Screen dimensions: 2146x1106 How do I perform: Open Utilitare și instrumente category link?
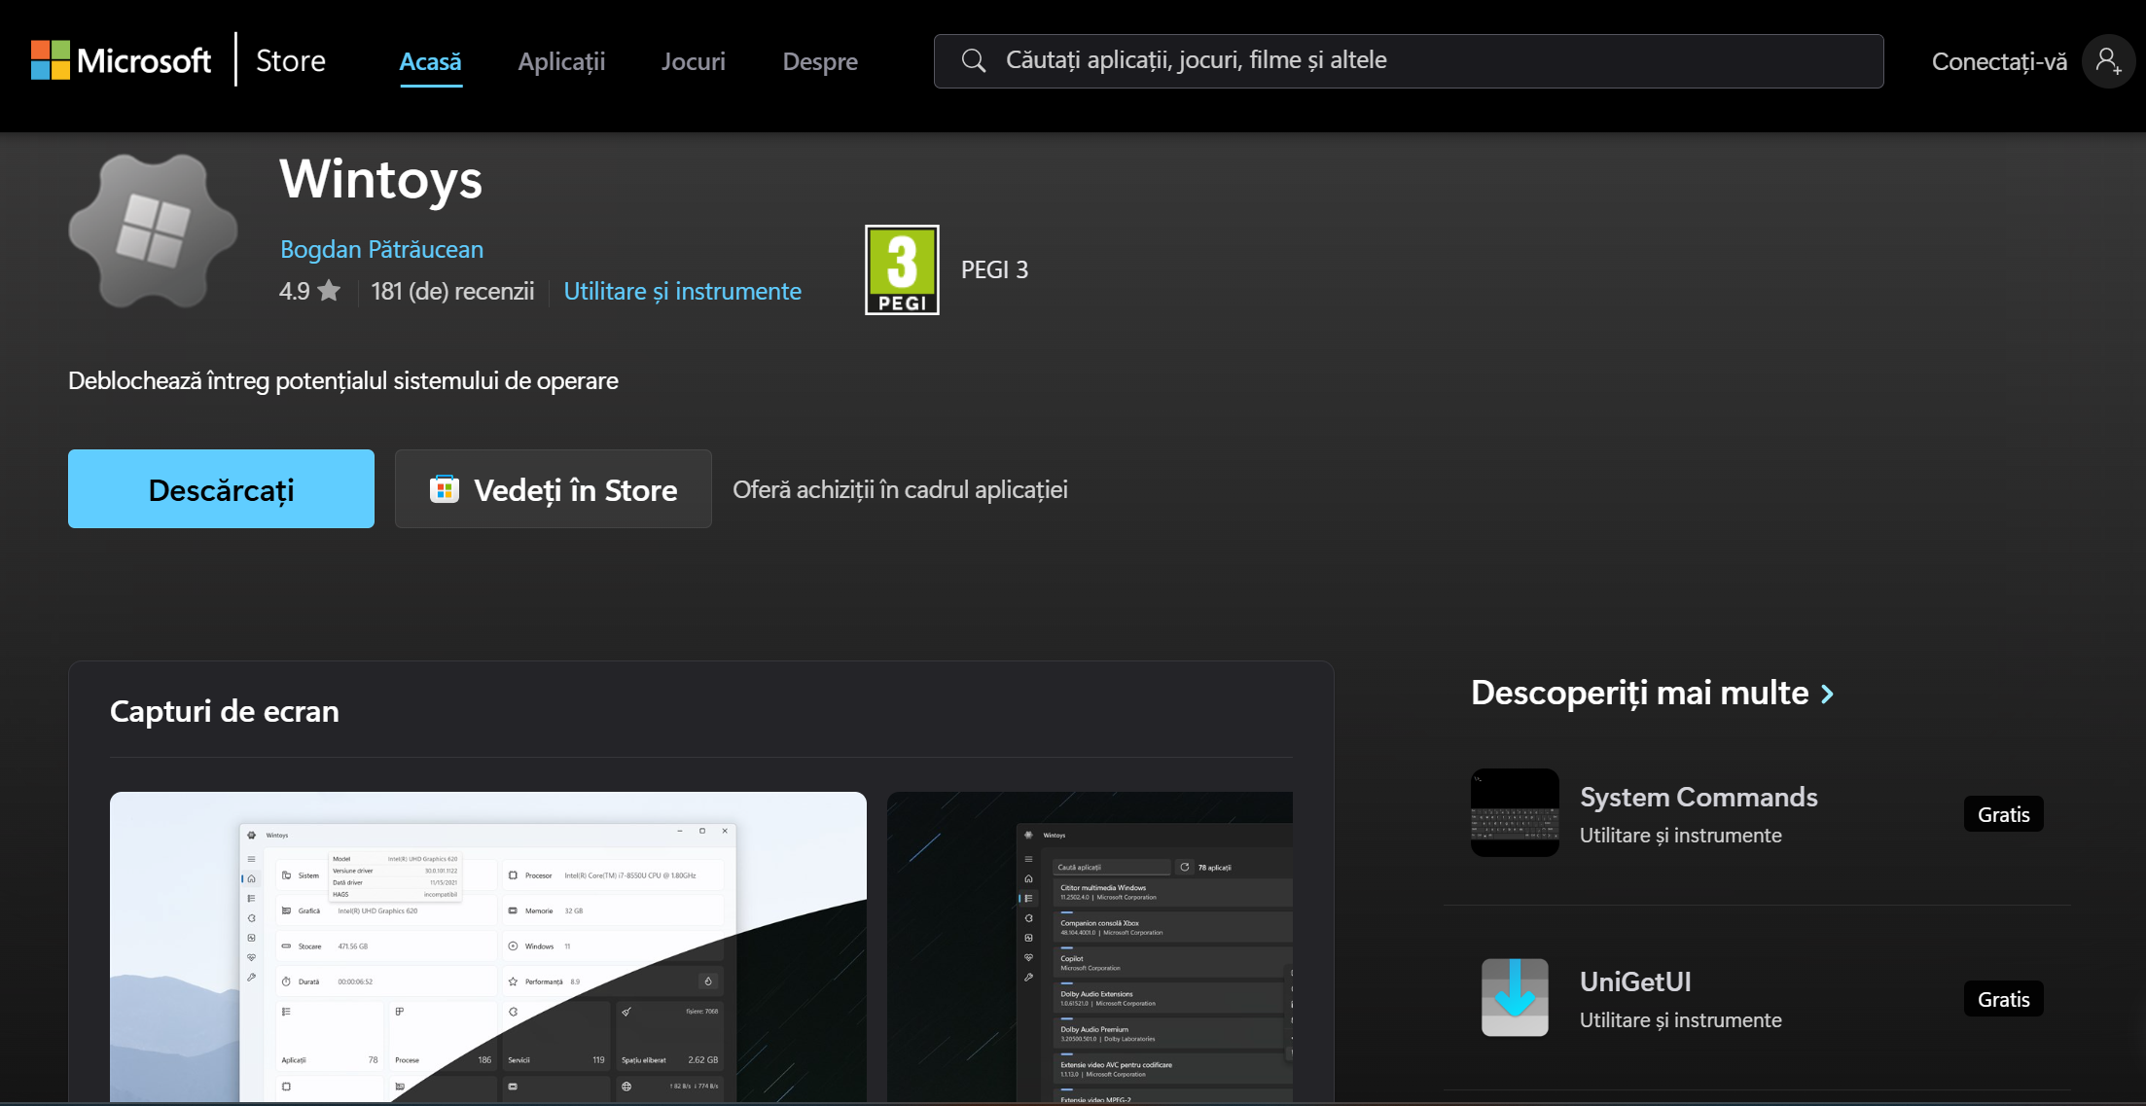point(682,291)
